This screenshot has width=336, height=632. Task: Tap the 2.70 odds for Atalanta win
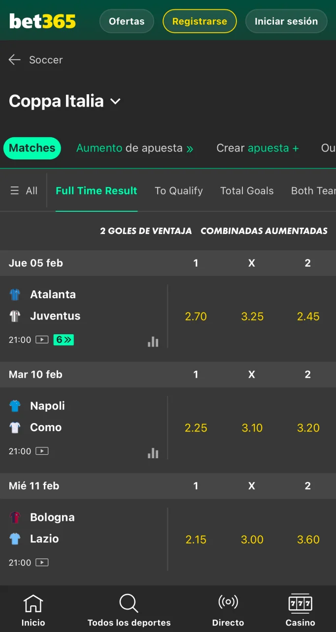tap(196, 316)
